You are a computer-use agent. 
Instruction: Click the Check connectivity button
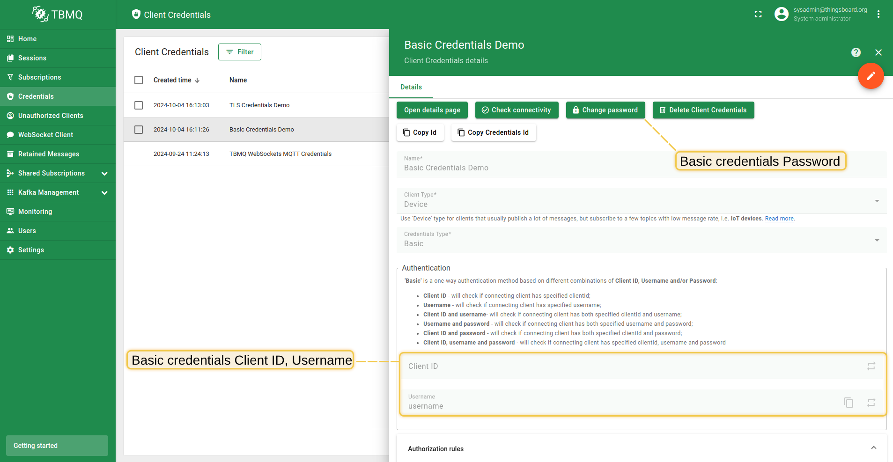click(517, 110)
